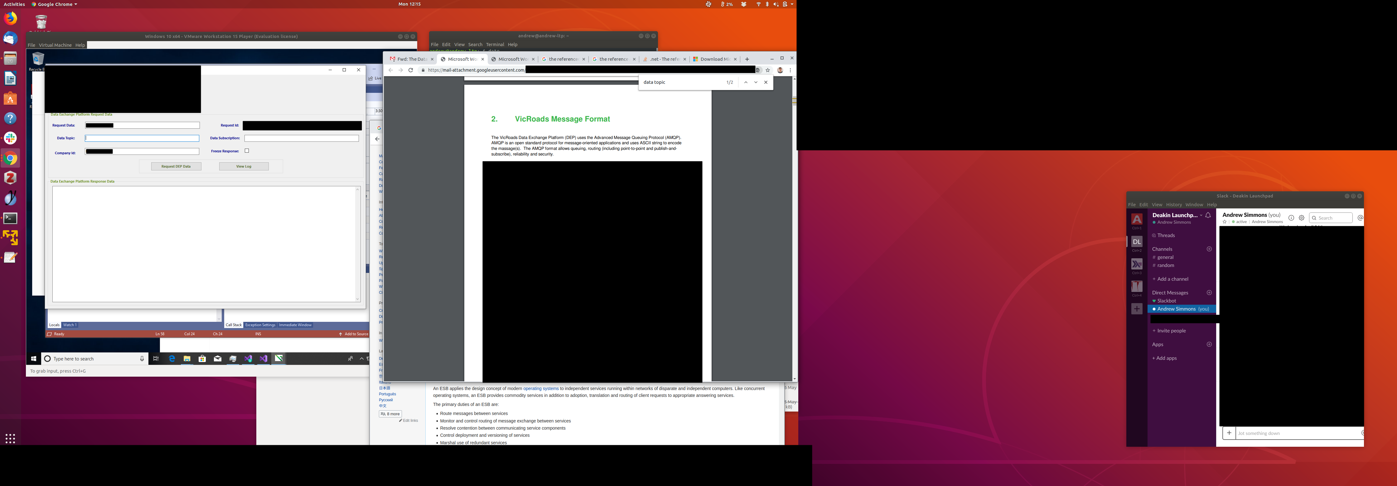Star the Andrew Simmons conversation
Viewport: 1397px width, 486px height.
1225,222
